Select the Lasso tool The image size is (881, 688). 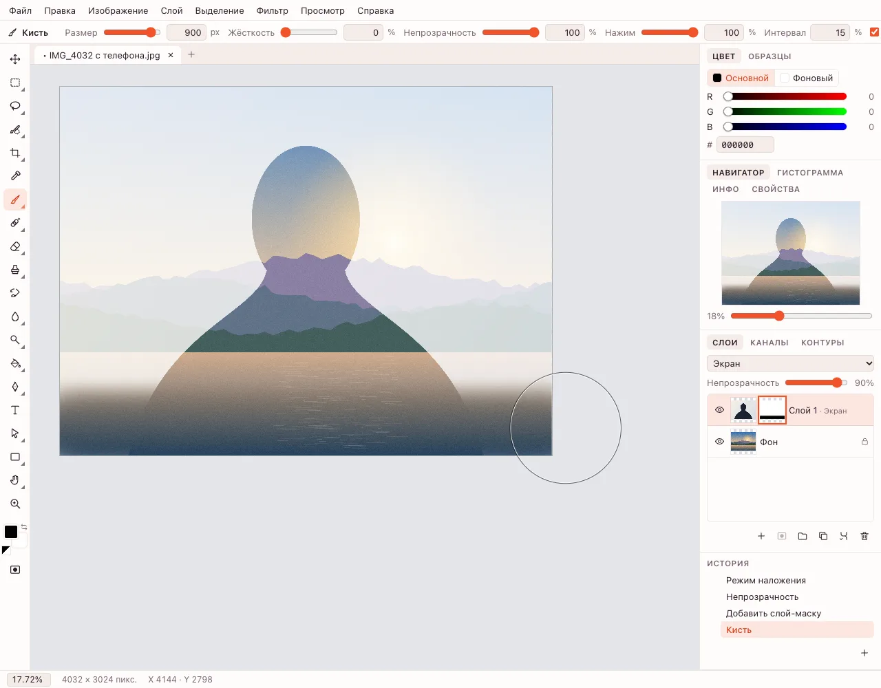click(x=15, y=106)
